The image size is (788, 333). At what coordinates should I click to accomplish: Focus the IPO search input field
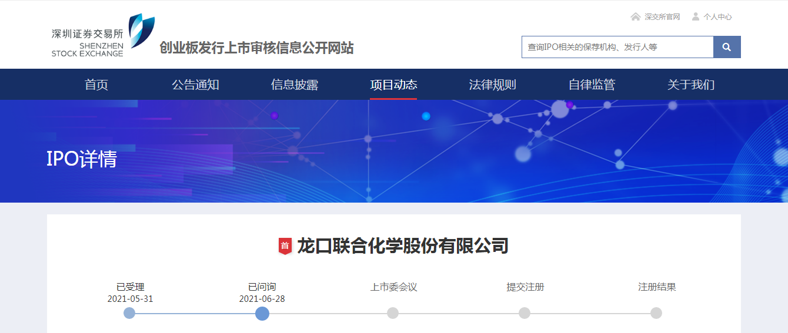click(617, 47)
